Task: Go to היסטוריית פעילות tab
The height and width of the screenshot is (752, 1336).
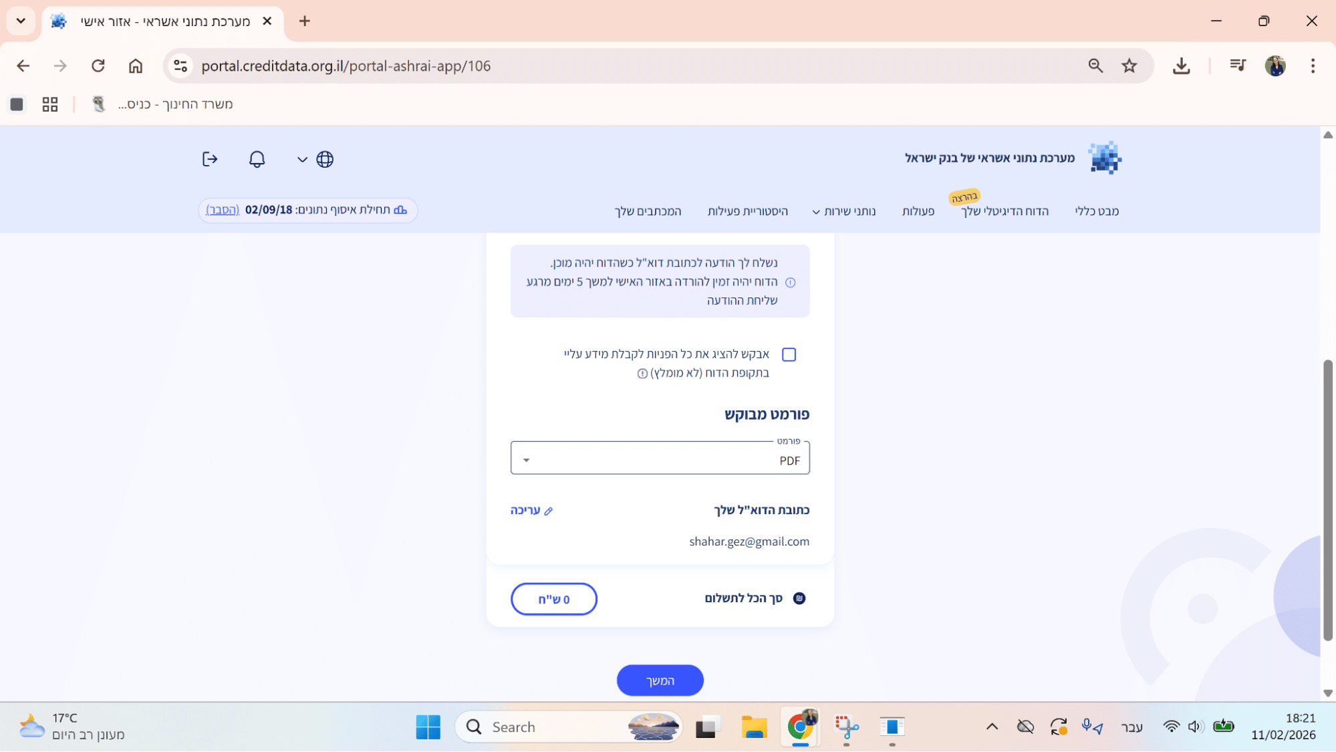Action: click(747, 211)
